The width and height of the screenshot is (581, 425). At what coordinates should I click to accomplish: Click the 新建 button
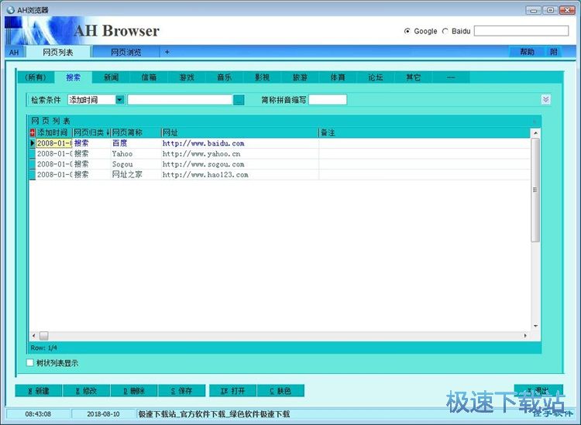[39, 391]
